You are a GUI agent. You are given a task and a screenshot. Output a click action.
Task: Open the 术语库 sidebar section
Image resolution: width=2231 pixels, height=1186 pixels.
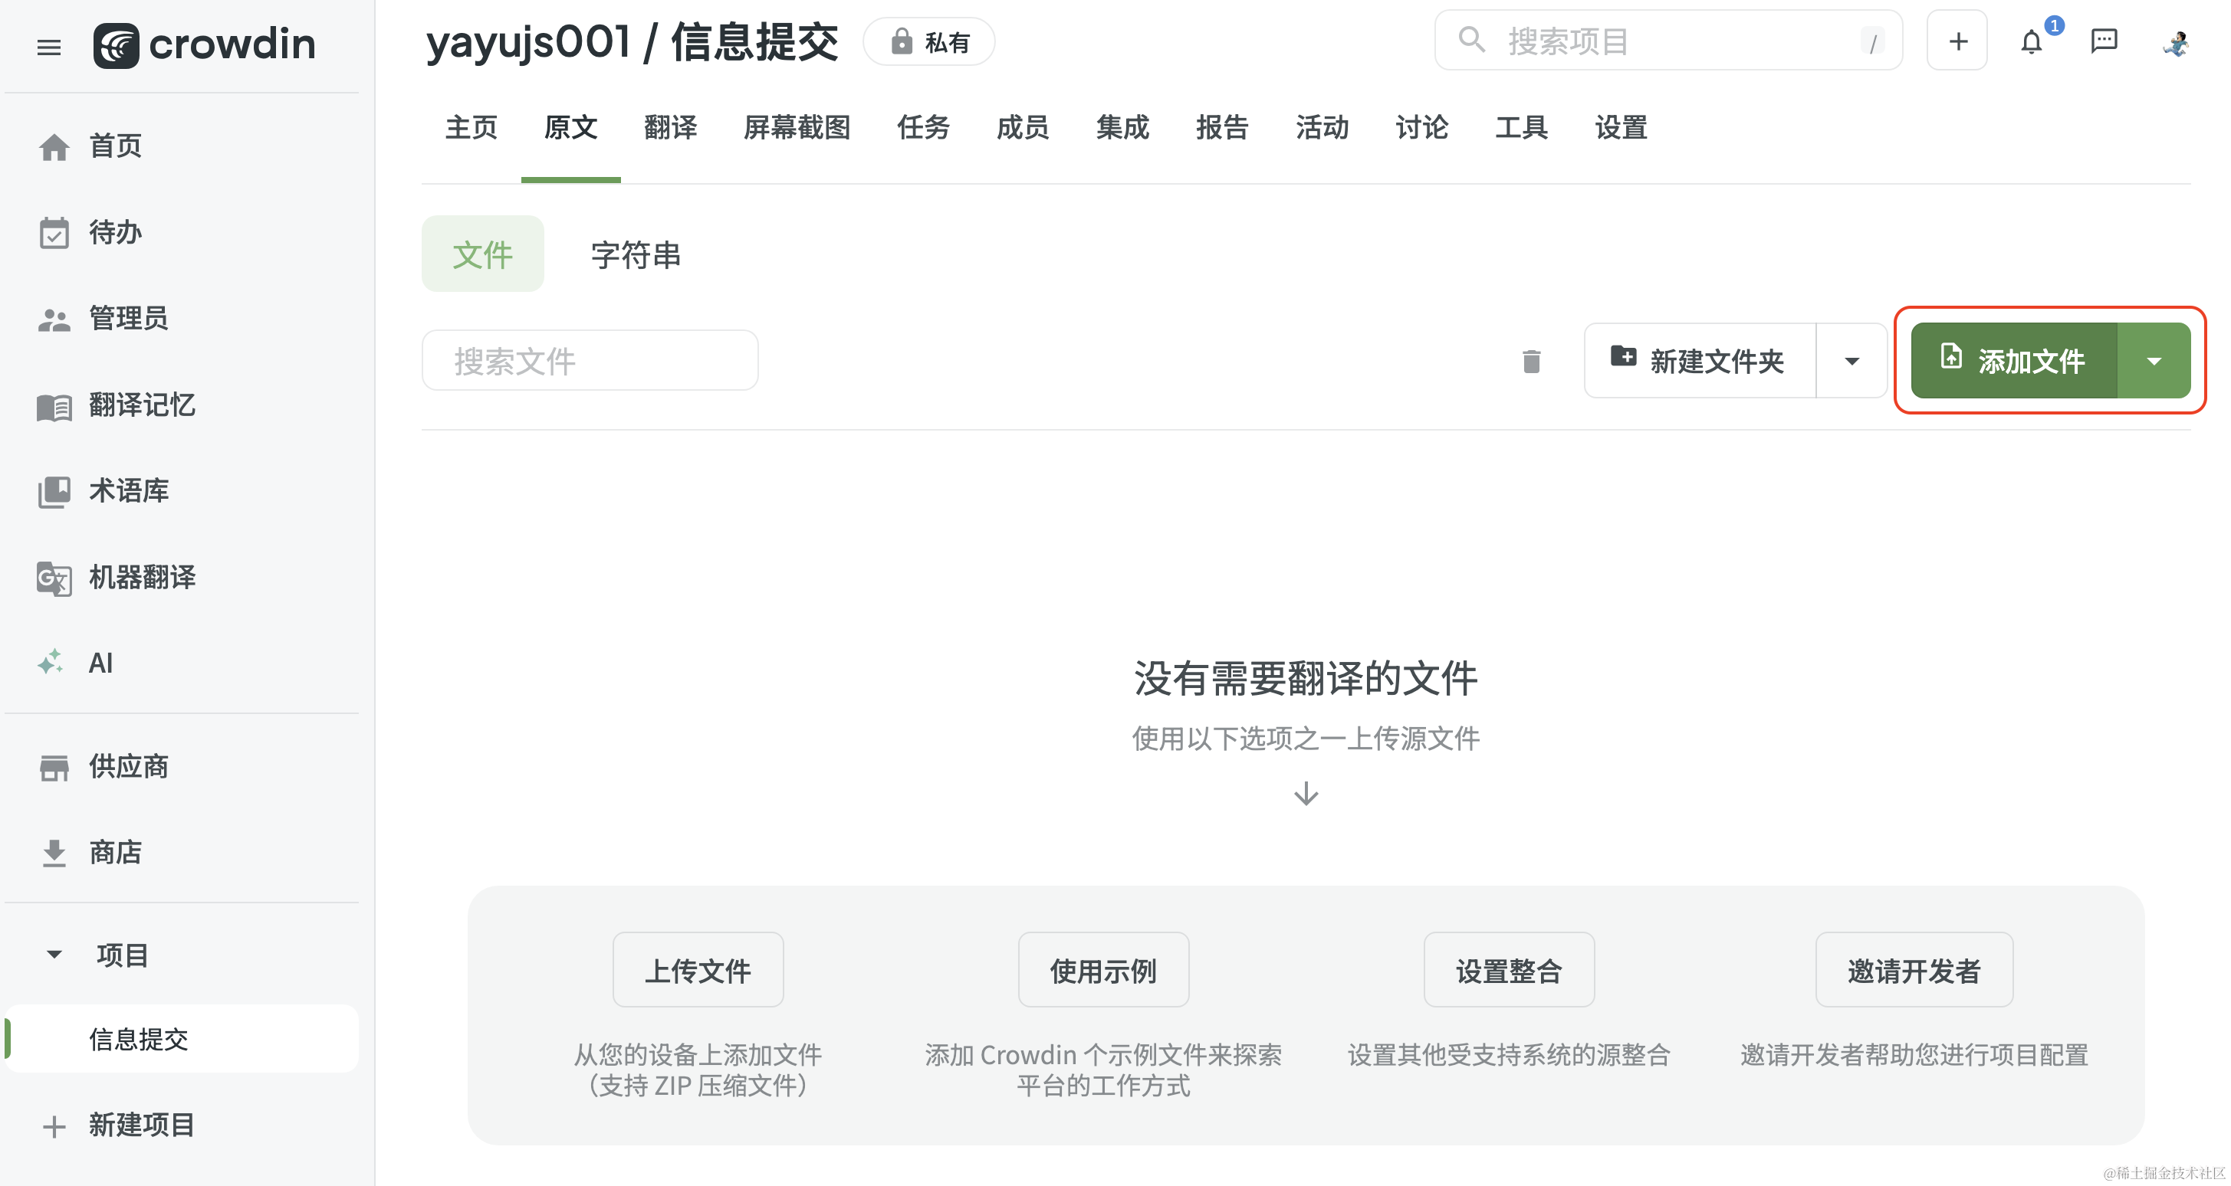click(x=128, y=491)
